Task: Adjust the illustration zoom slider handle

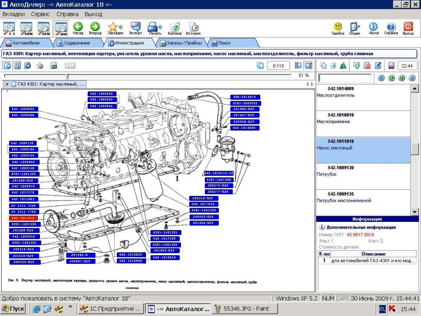Action: click(x=67, y=76)
